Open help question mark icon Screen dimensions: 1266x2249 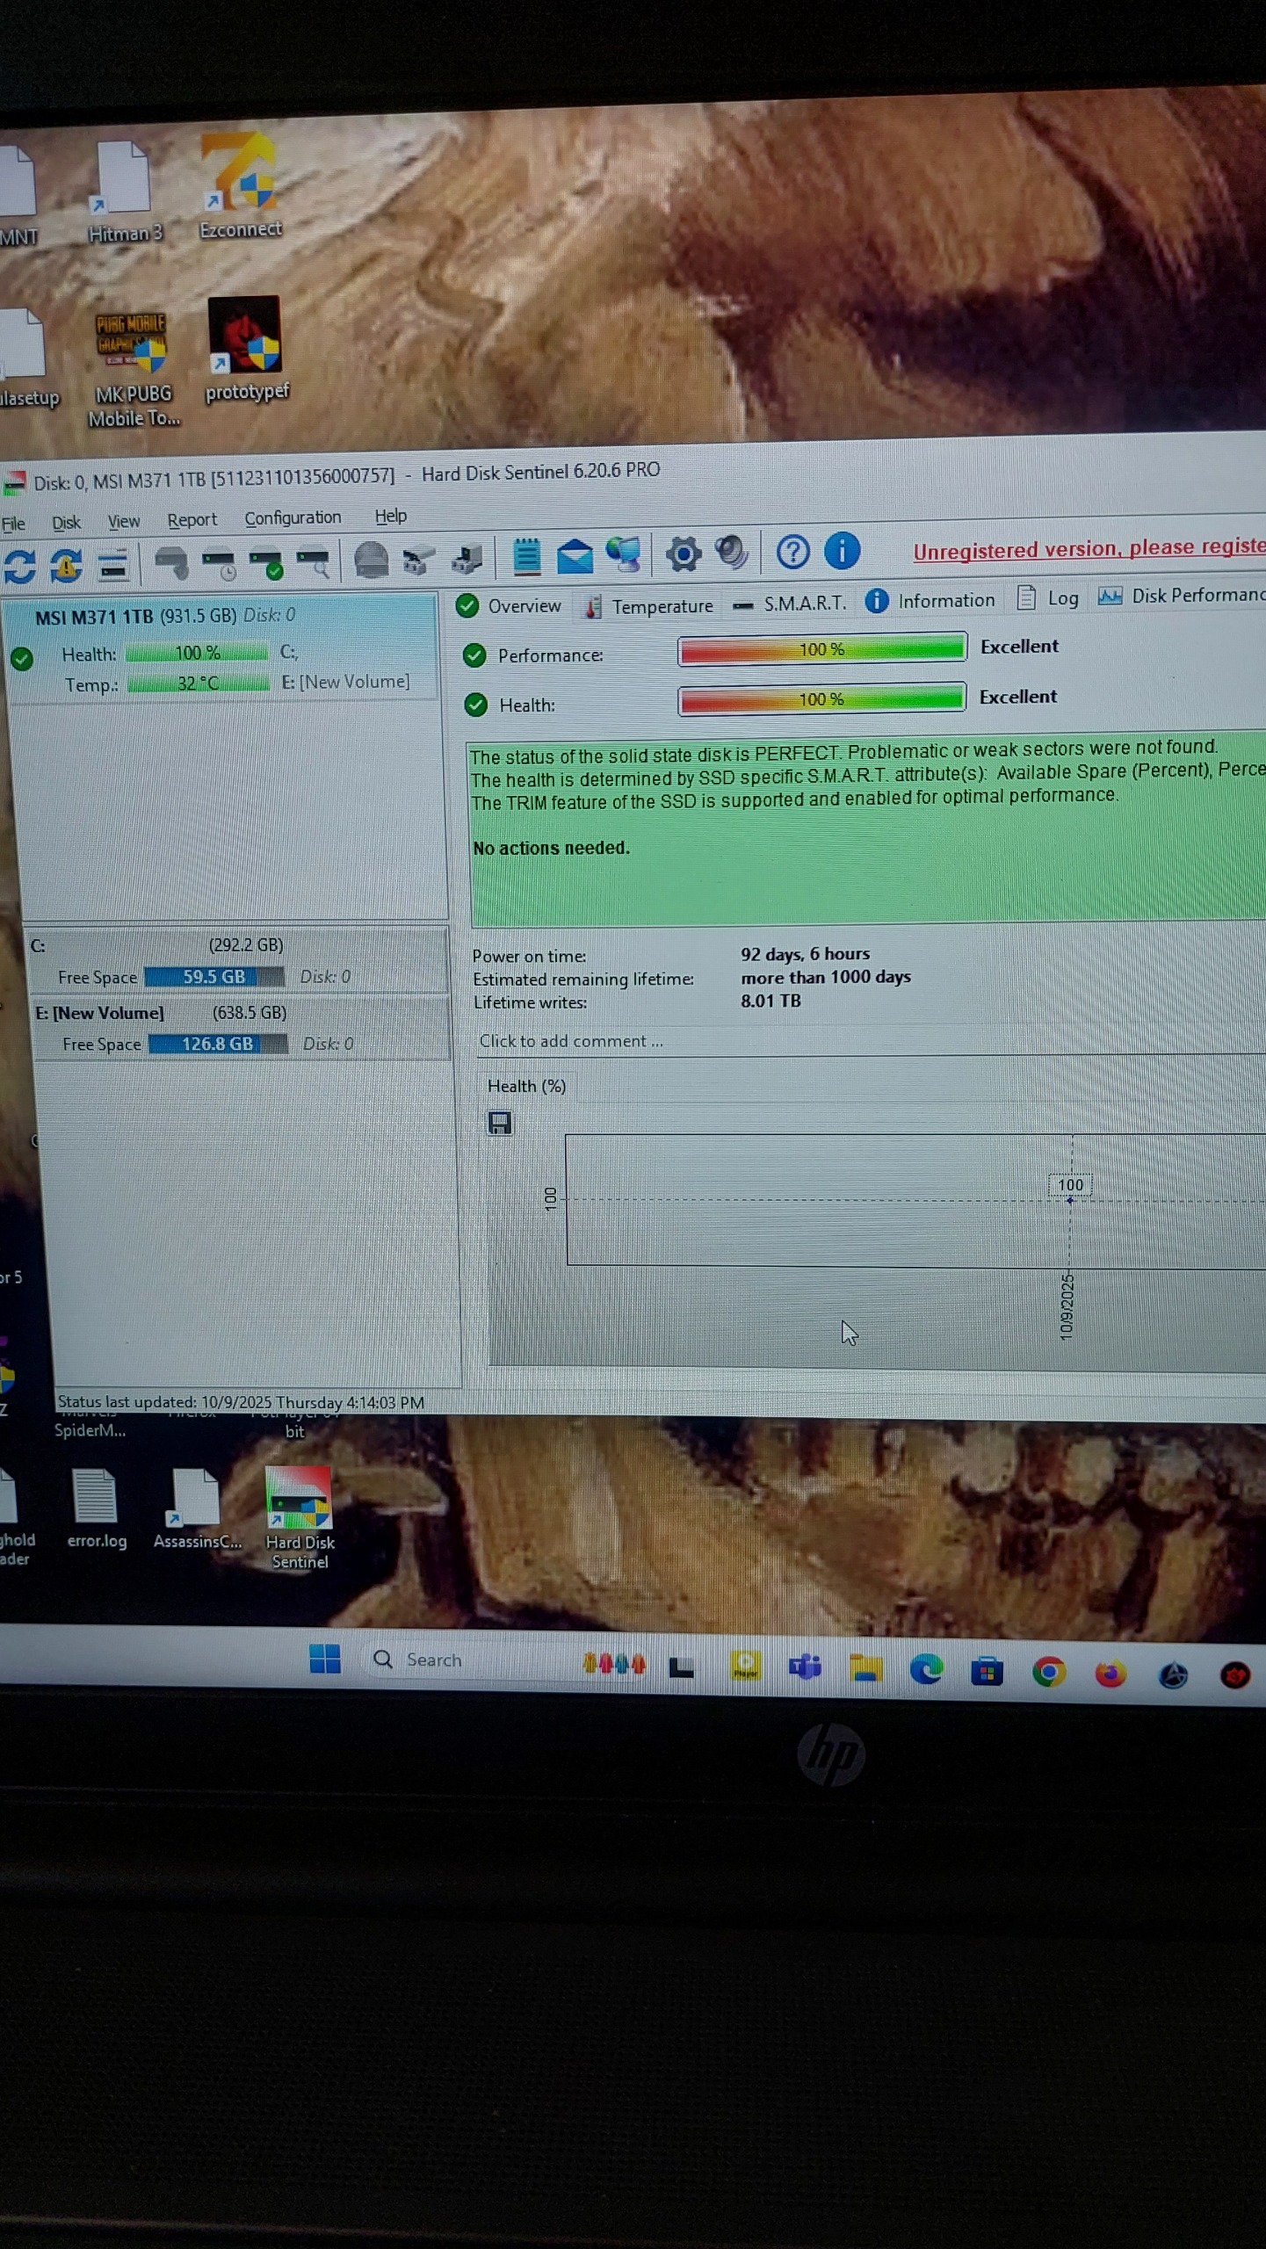pos(792,553)
